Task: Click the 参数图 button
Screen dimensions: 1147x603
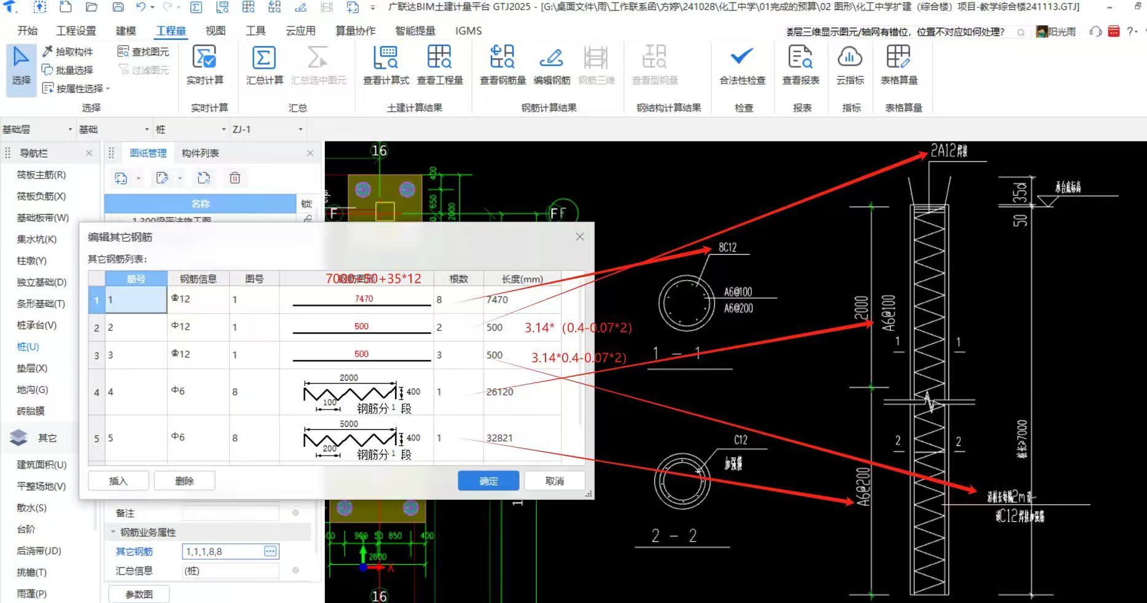Action: [x=139, y=594]
